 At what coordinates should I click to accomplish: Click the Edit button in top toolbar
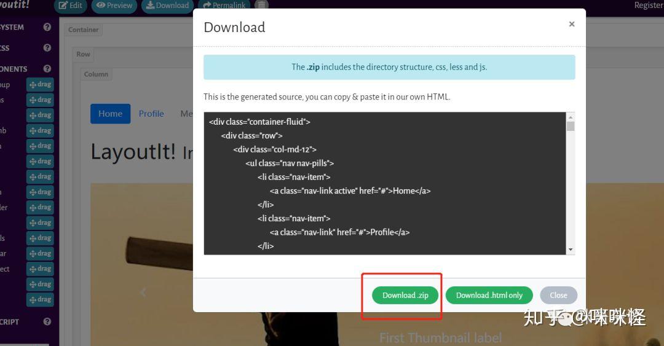tap(70, 6)
